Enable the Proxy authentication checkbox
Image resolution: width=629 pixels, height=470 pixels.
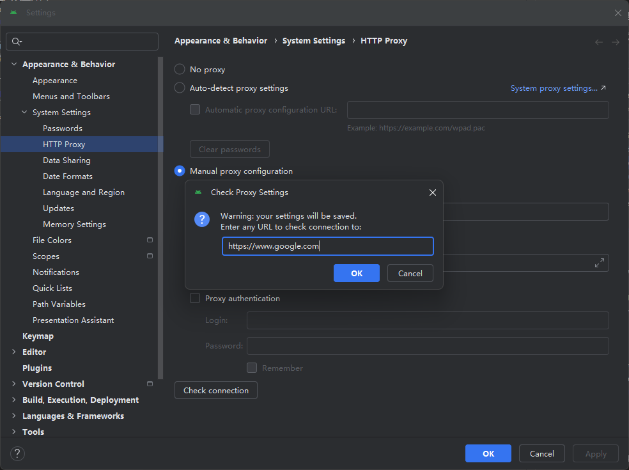pos(196,299)
